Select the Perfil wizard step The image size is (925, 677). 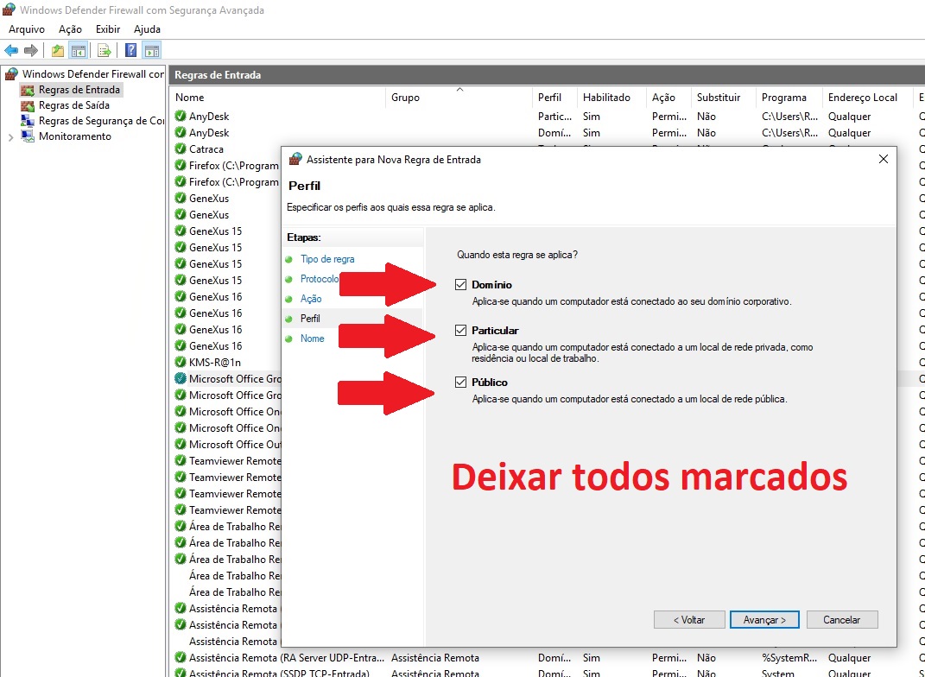310,319
